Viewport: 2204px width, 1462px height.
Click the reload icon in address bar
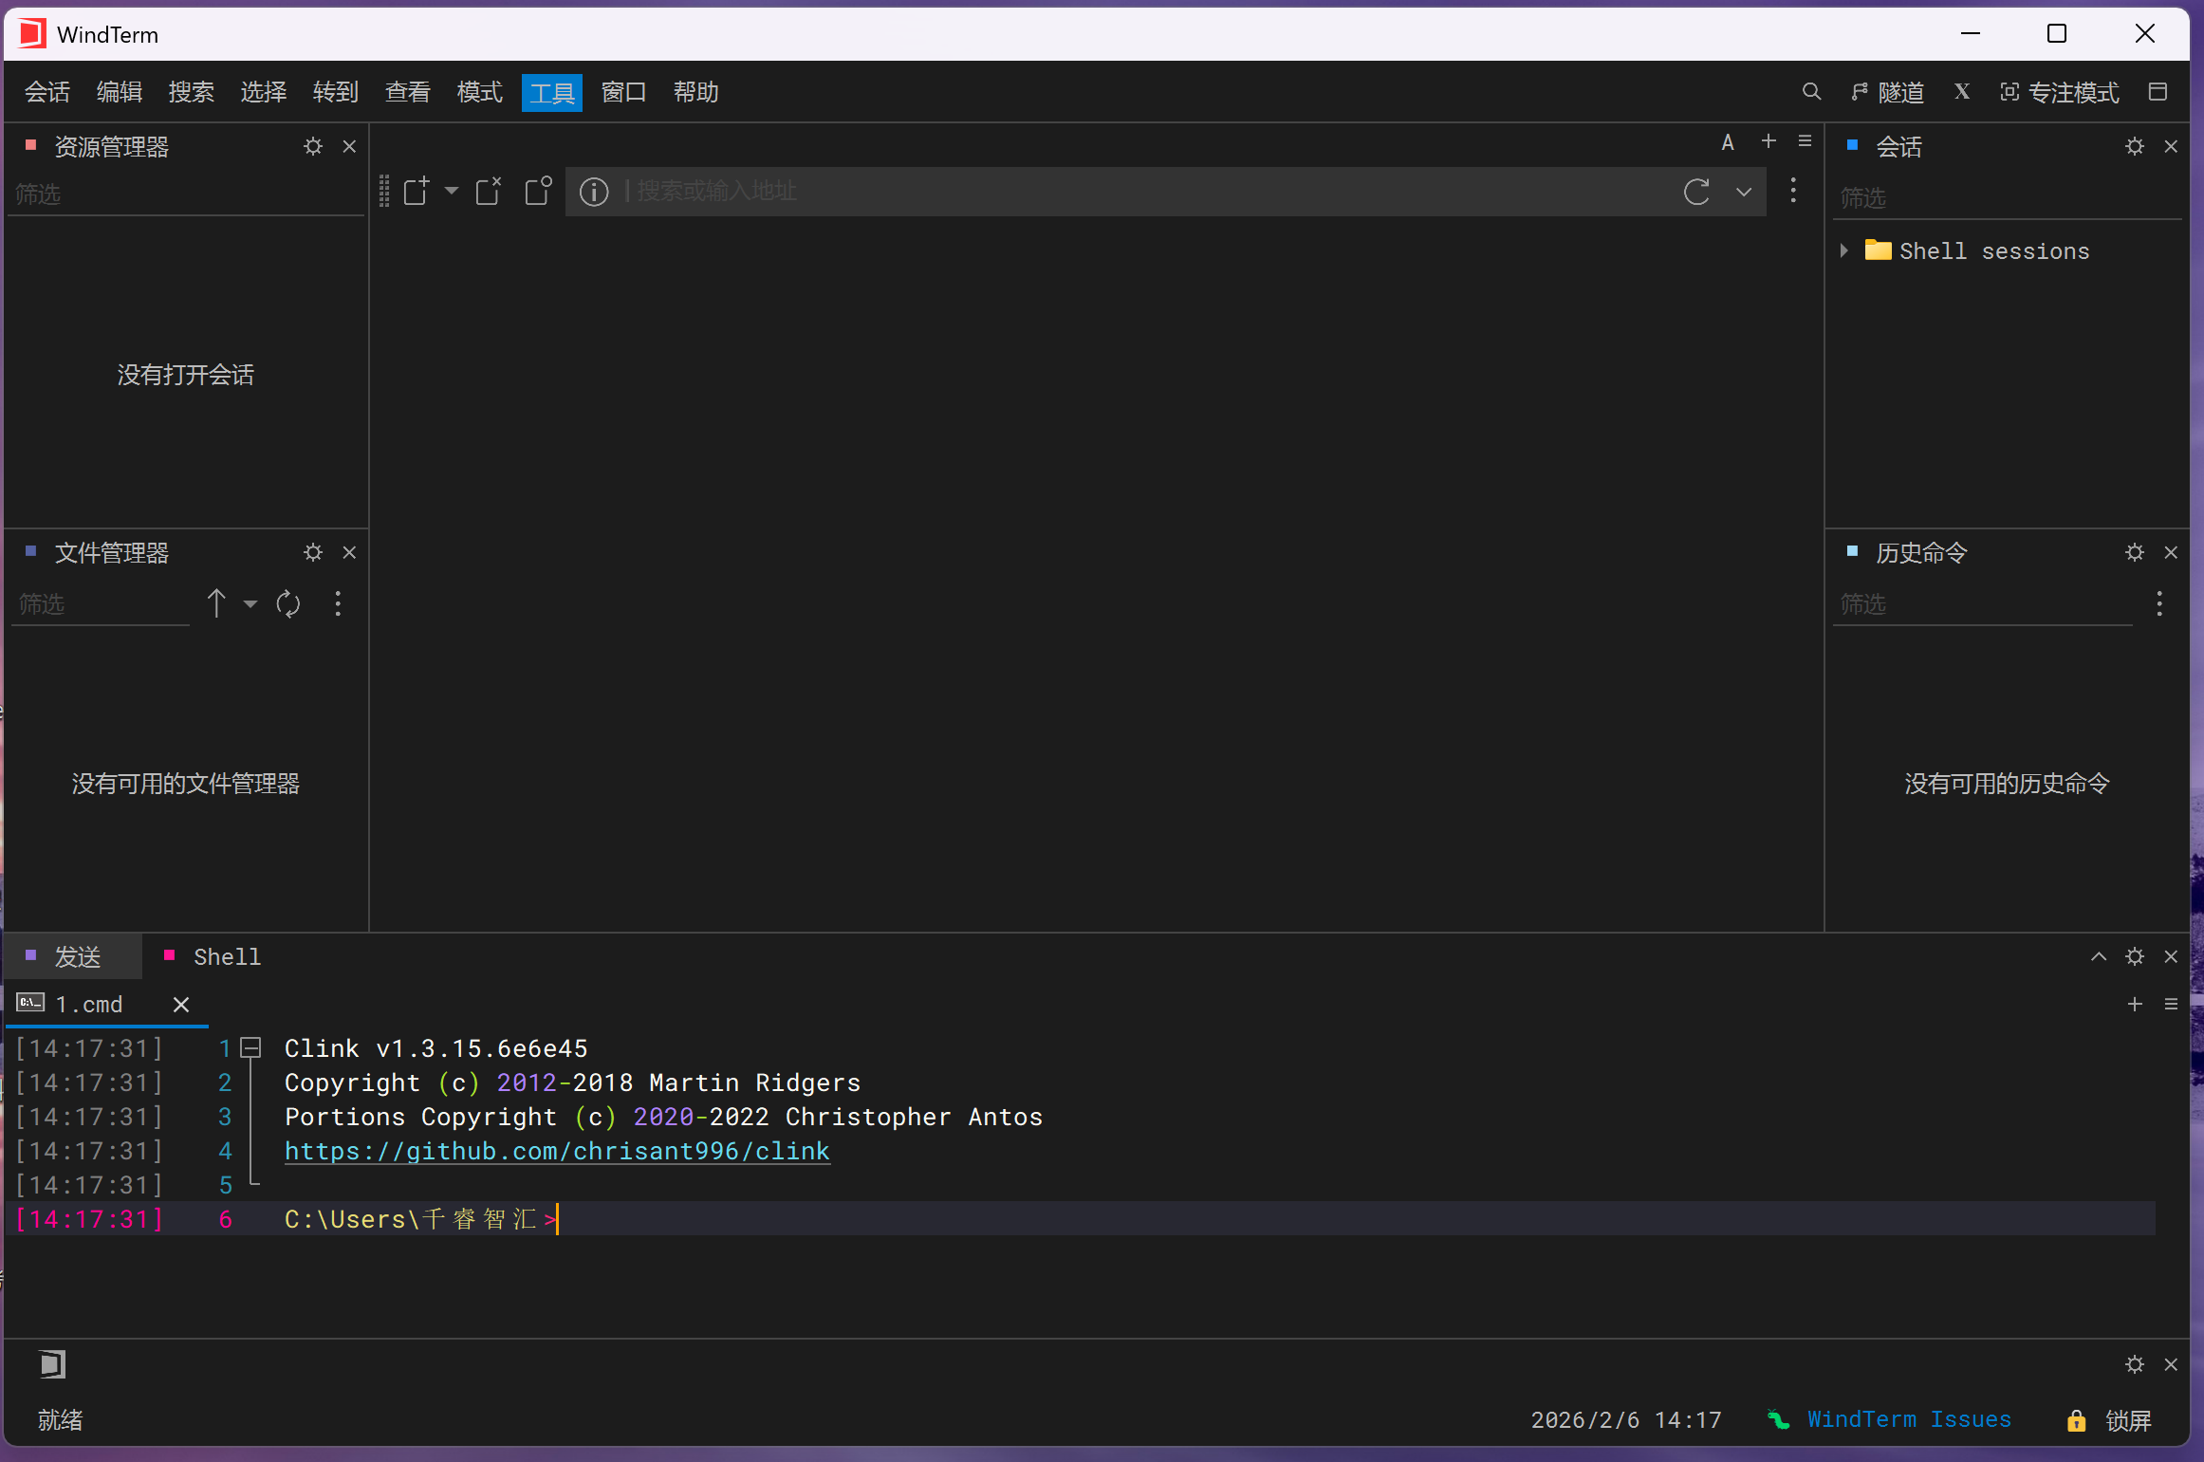pos(1696,192)
